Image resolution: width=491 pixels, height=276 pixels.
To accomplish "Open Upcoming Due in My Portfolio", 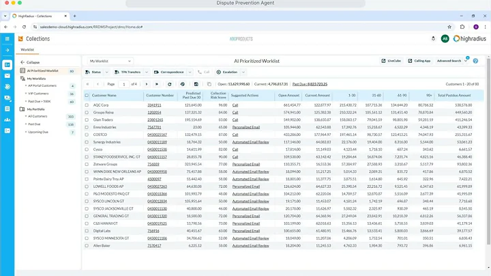I will (38, 132).
